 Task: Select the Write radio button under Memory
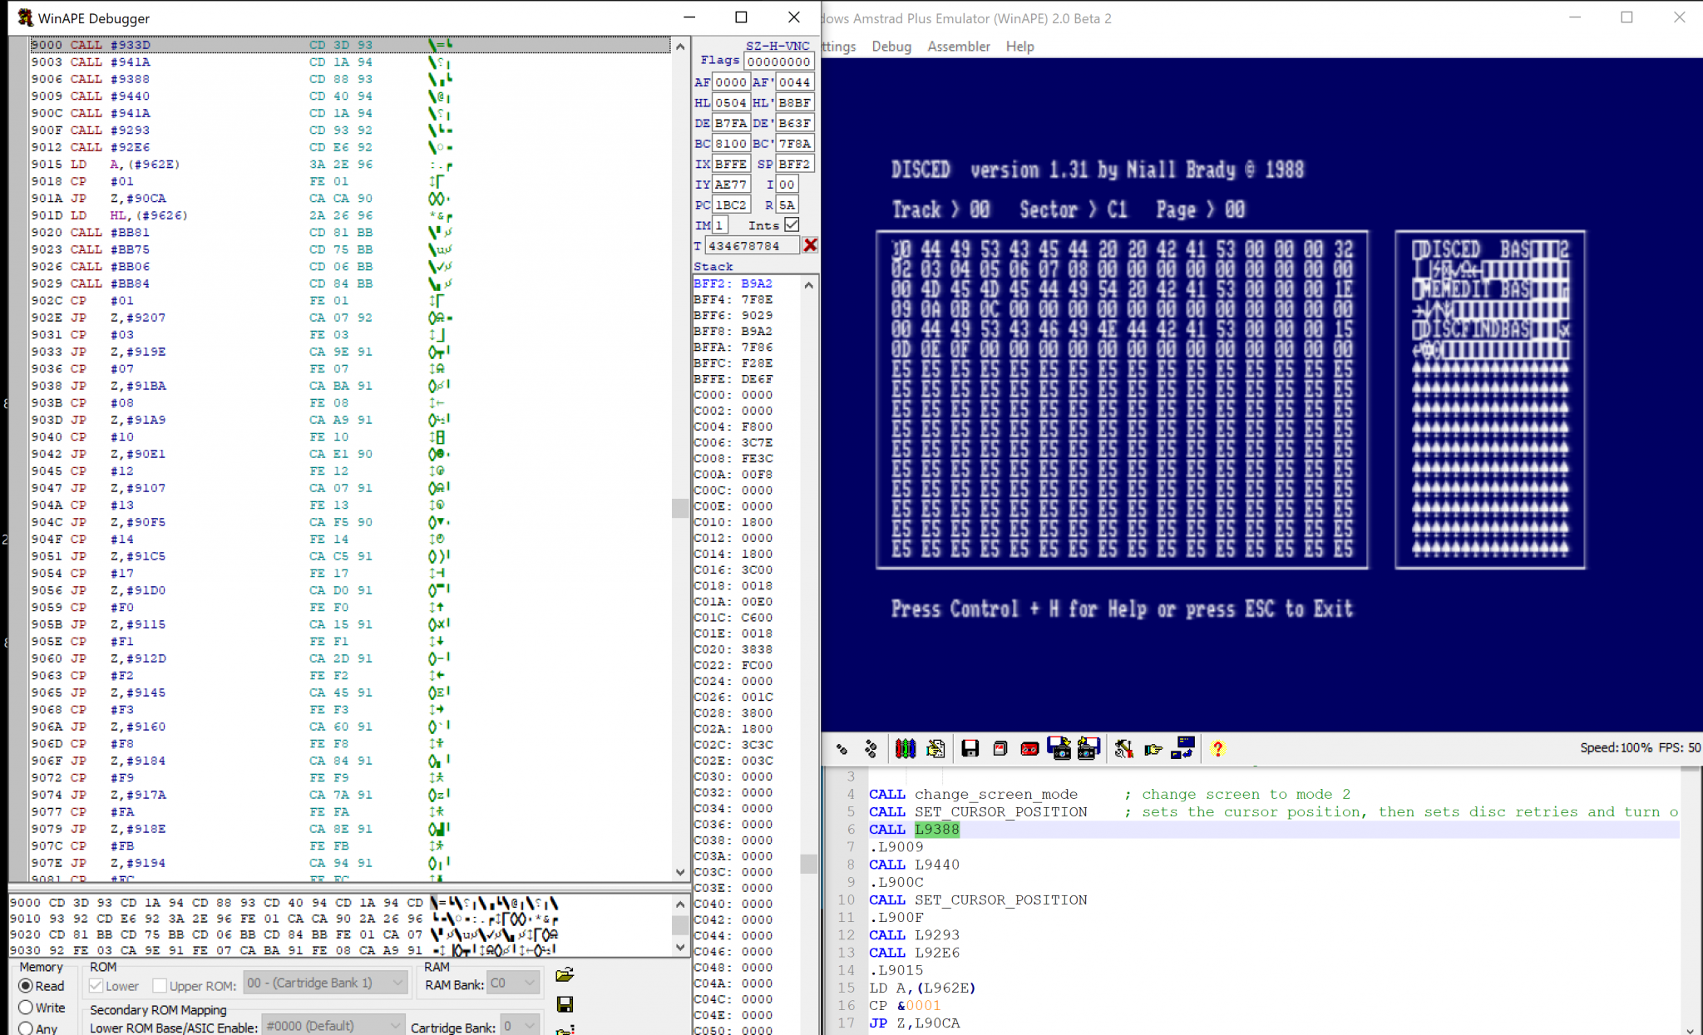tap(26, 1008)
